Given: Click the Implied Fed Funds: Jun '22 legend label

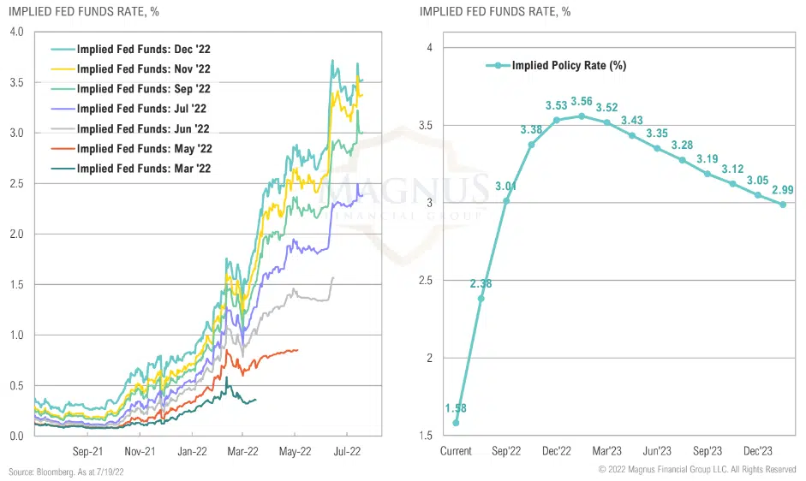Looking at the screenshot, I should tap(141, 129).
